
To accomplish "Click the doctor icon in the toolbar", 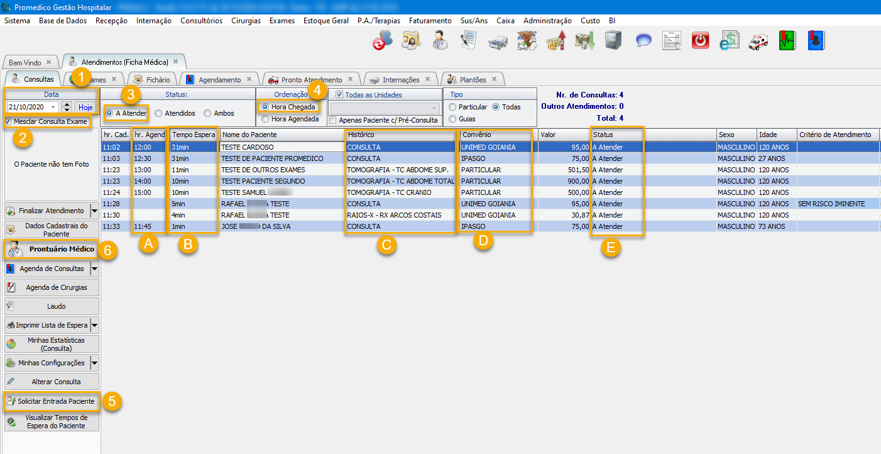I will tap(440, 41).
